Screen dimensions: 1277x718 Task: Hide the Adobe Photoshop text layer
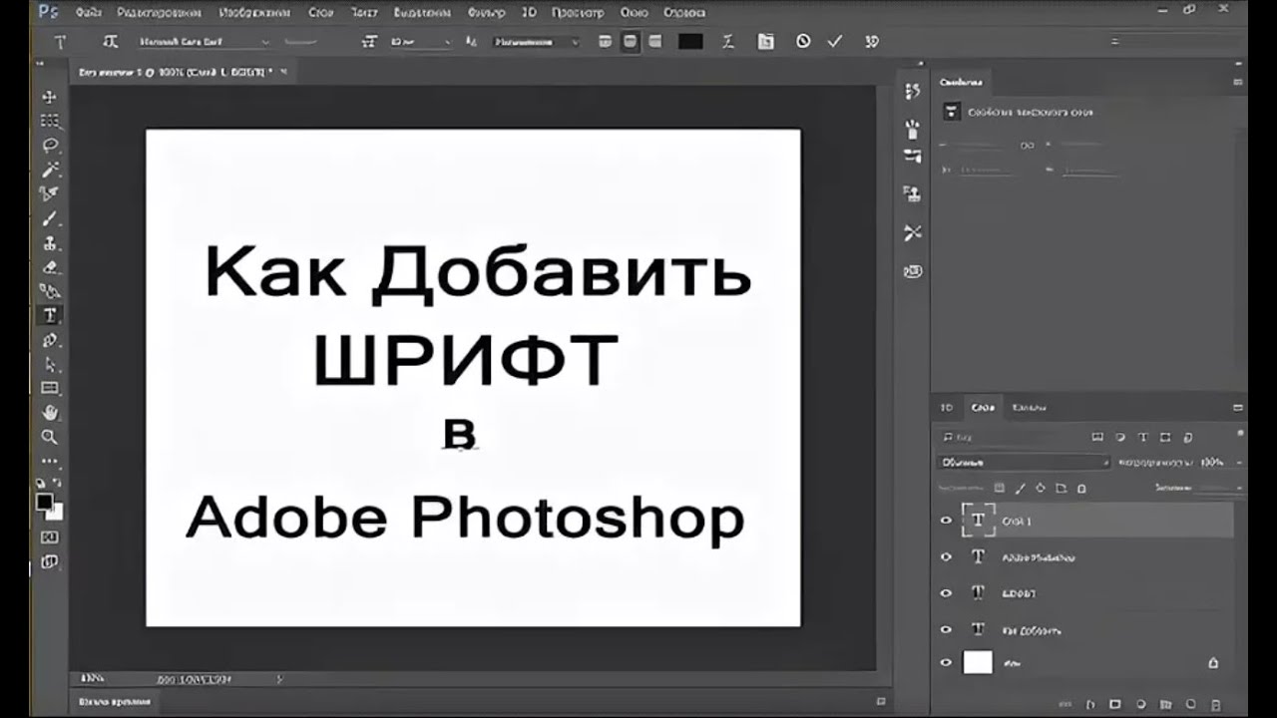tap(946, 557)
